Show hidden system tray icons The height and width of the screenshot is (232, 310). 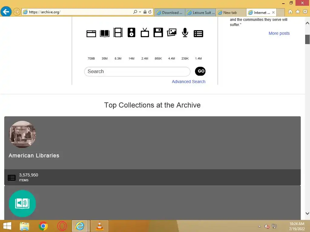tap(259, 226)
